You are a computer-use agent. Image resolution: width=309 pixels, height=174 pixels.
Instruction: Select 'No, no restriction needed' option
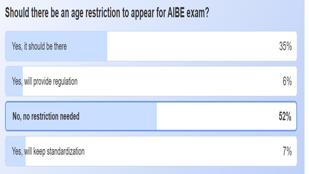point(150,115)
